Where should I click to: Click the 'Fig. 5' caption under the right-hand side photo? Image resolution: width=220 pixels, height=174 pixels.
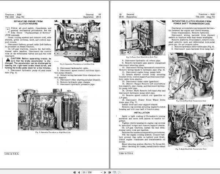point(53,132)
